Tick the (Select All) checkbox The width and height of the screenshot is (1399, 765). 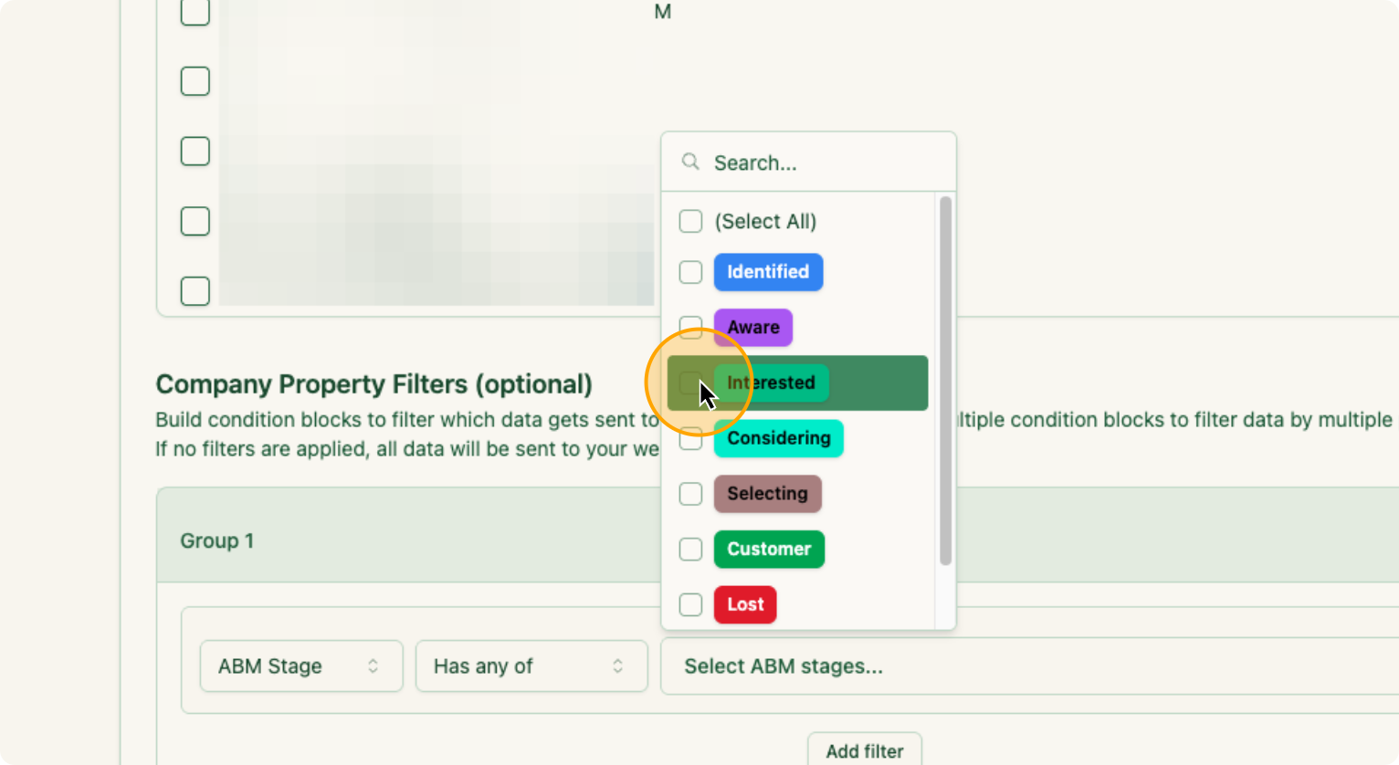(690, 221)
